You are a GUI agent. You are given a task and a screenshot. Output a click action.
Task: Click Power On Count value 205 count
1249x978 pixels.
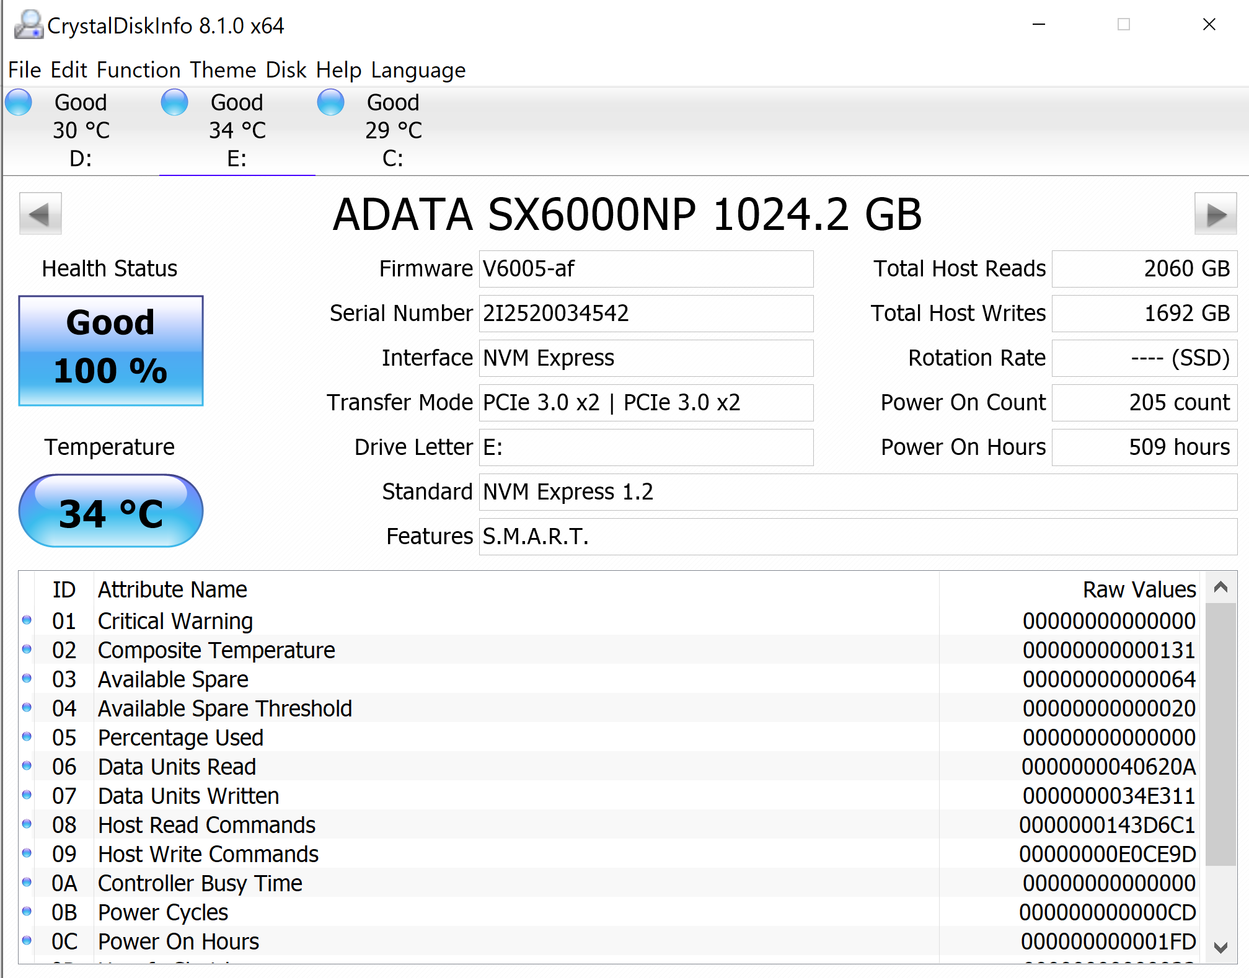[1144, 403]
